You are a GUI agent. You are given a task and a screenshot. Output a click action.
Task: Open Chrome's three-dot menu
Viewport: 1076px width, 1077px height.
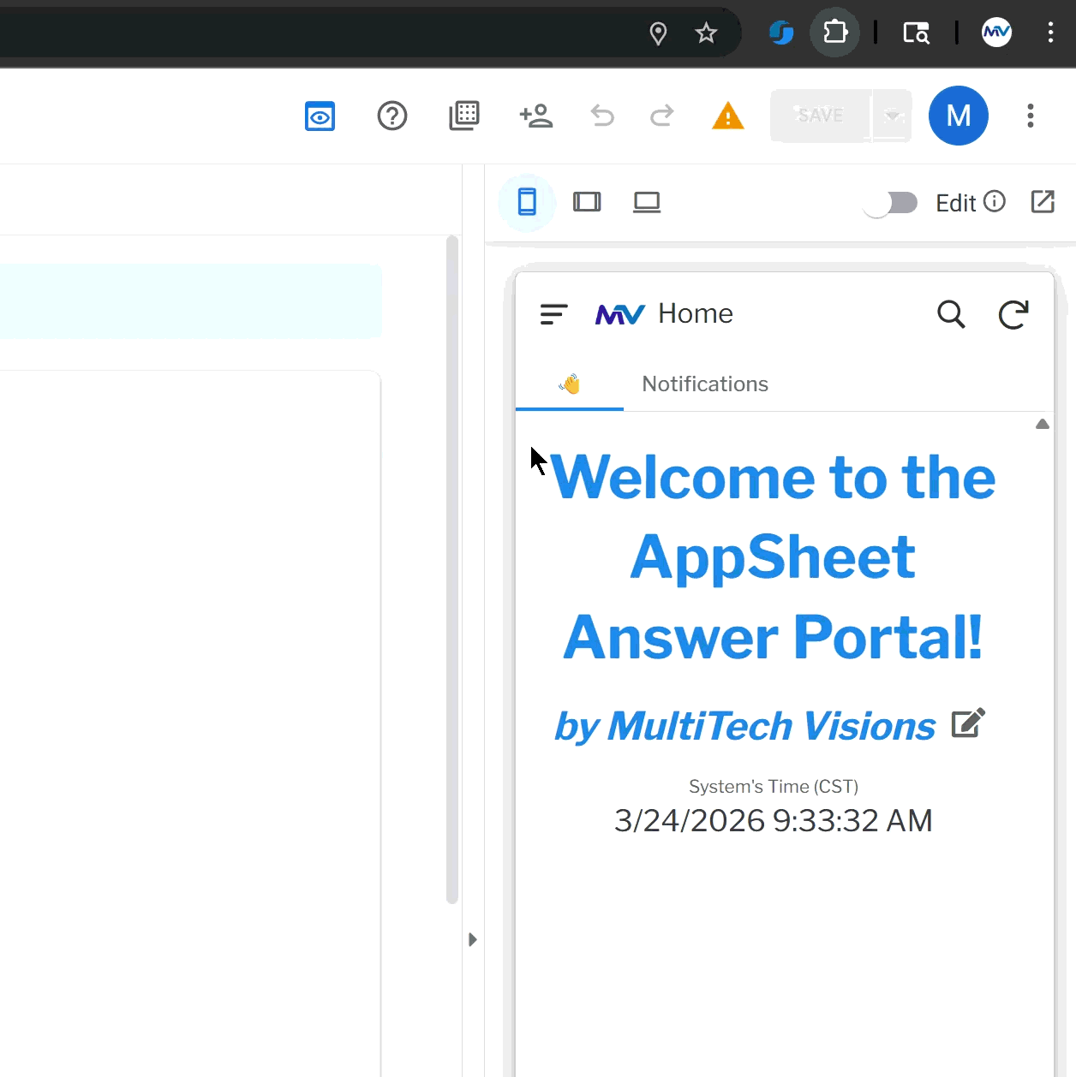pos(1050,33)
